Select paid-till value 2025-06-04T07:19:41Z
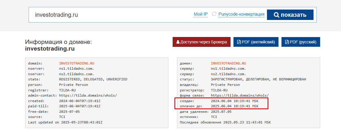This screenshot has height=133, width=341. [80, 106]
